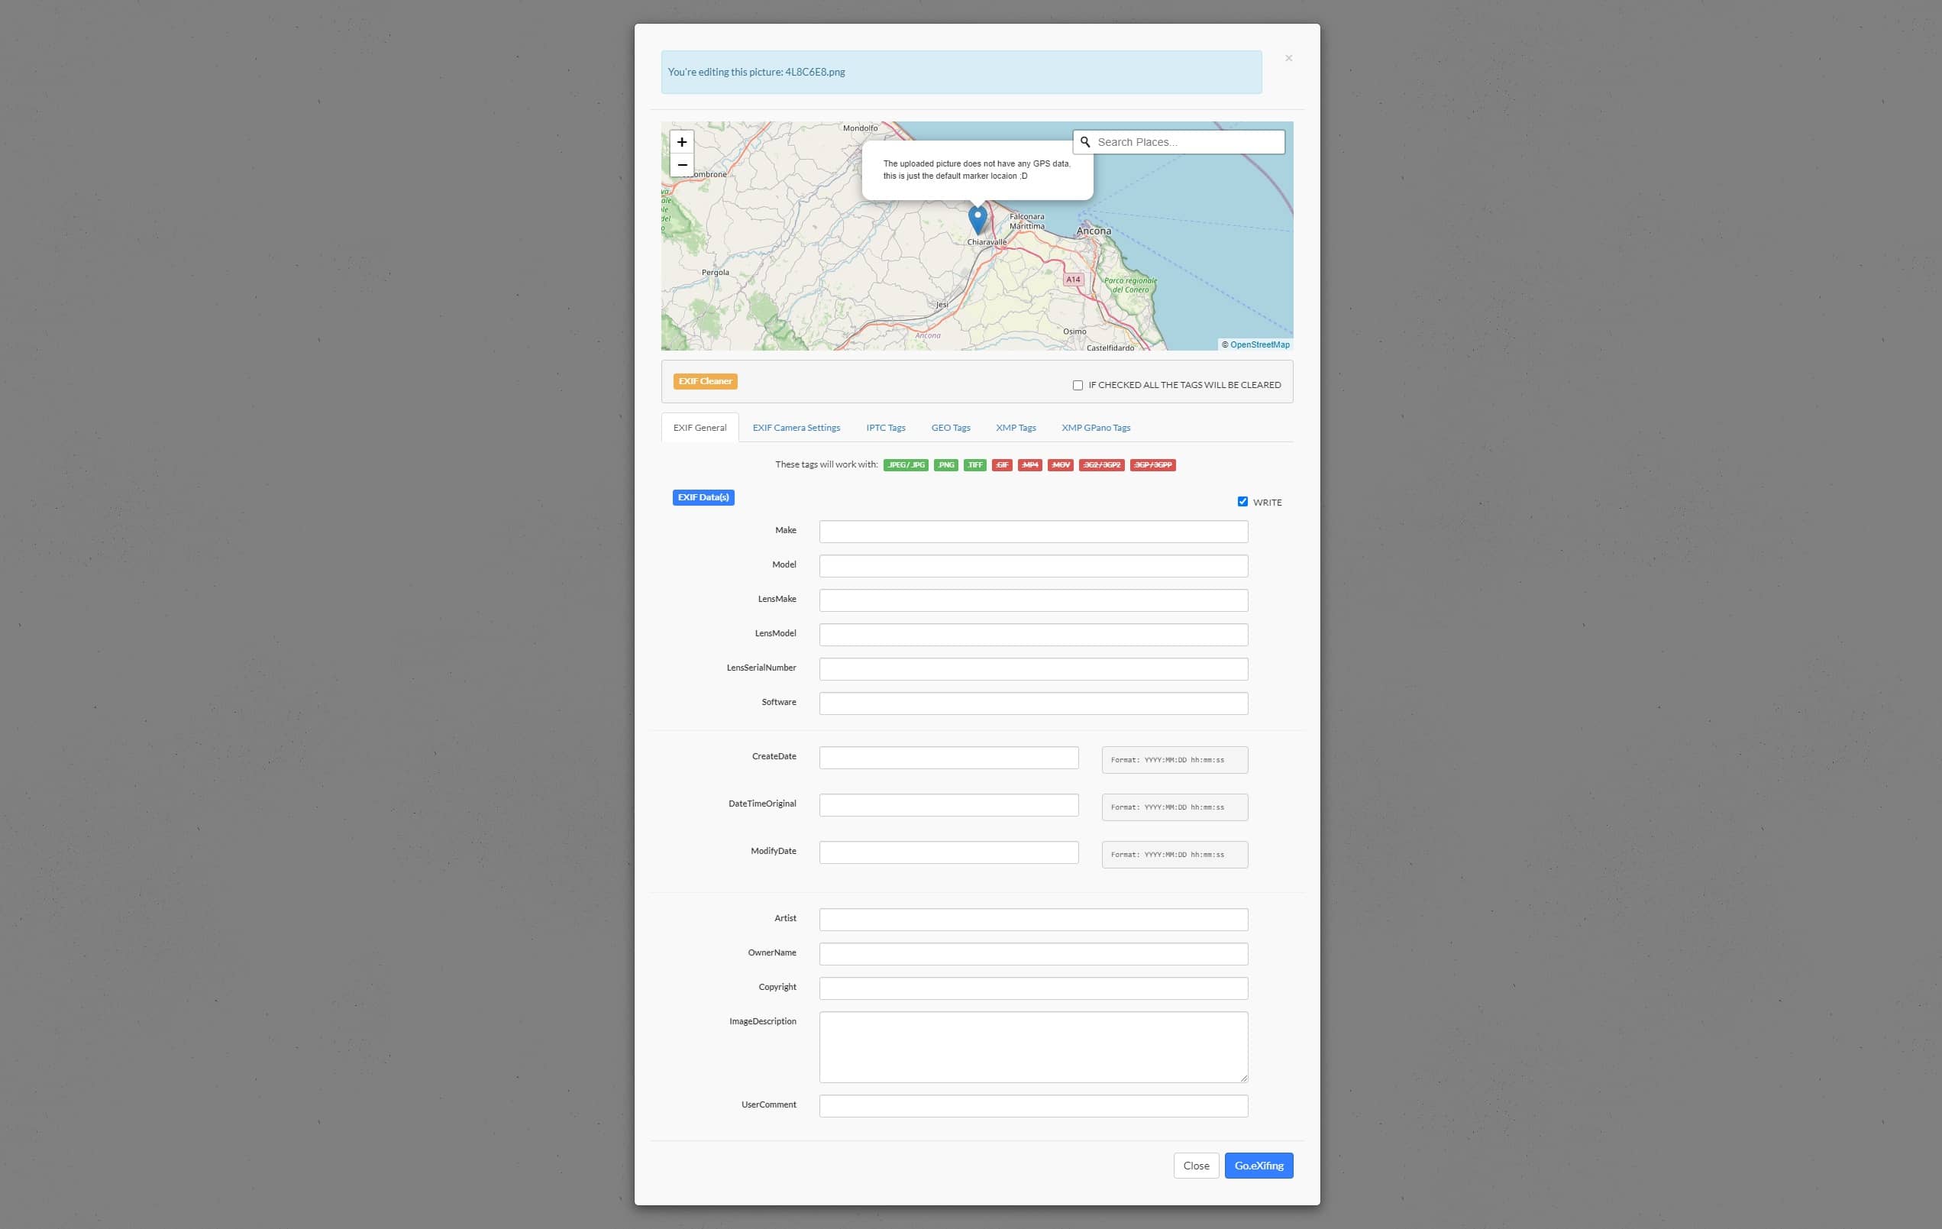Uncheck the WRITE checkbox

pyautogui.click(x=1242, y=502)
